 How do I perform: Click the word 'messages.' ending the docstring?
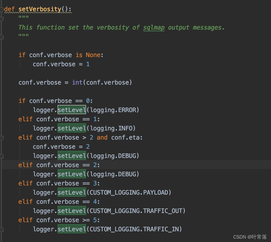209,28
